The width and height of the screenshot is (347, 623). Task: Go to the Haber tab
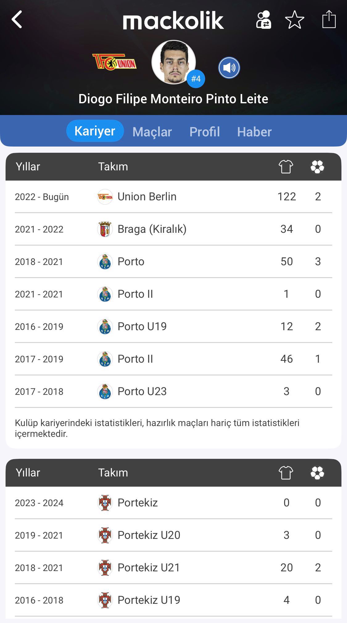(x=254, y=132)
